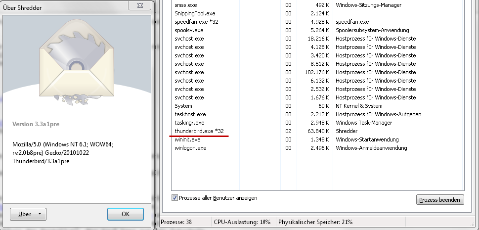The height and width of the screenshot is (230, 479).
Task: Click the 'Windows-Sitzungs-Manager' description cell
Action: [368, 5]
